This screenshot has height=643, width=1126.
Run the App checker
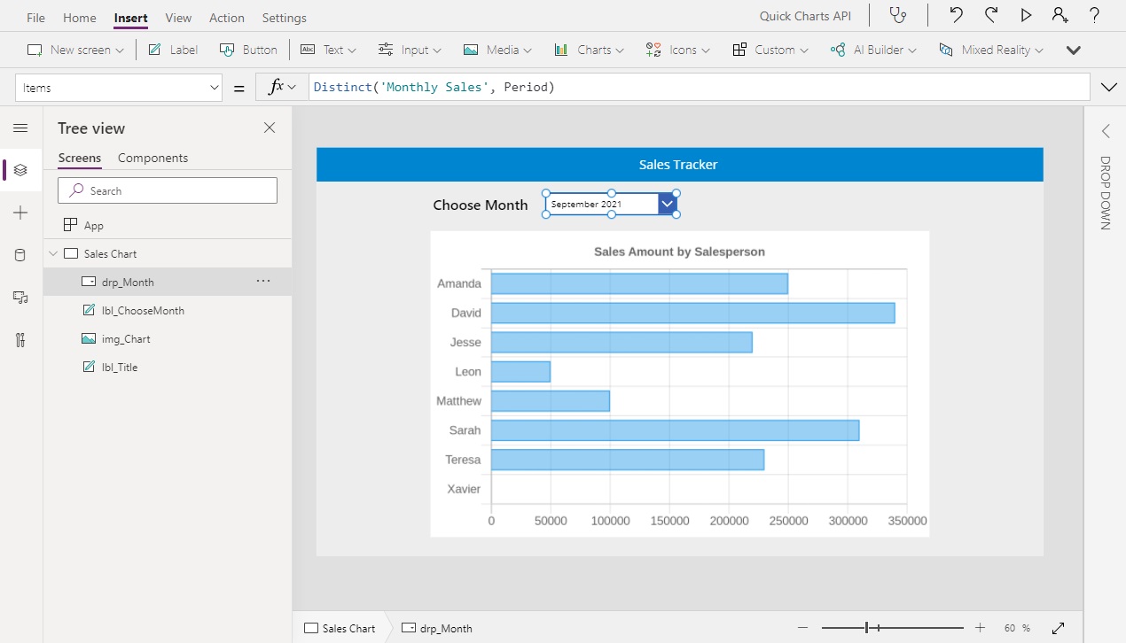898,15
